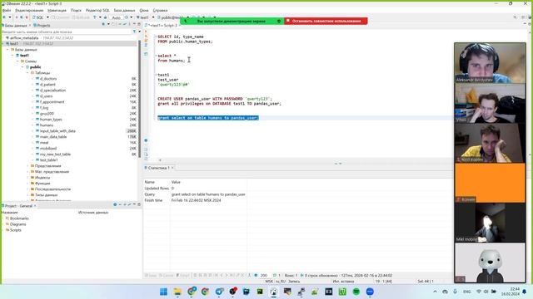Click red Остановить совместное использование button
Screen dimensions: 533x299
tap(326, 21)
